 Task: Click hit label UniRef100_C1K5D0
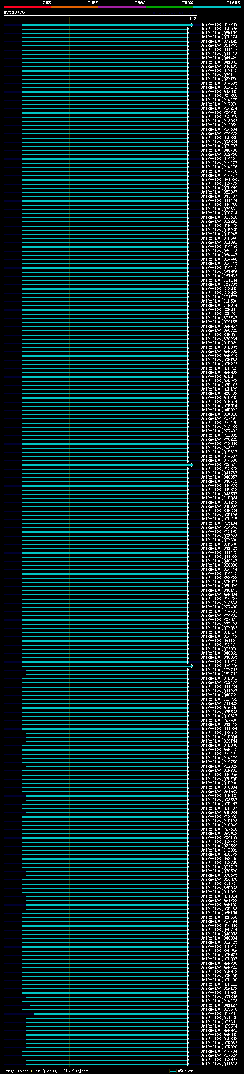coord(219,301)
